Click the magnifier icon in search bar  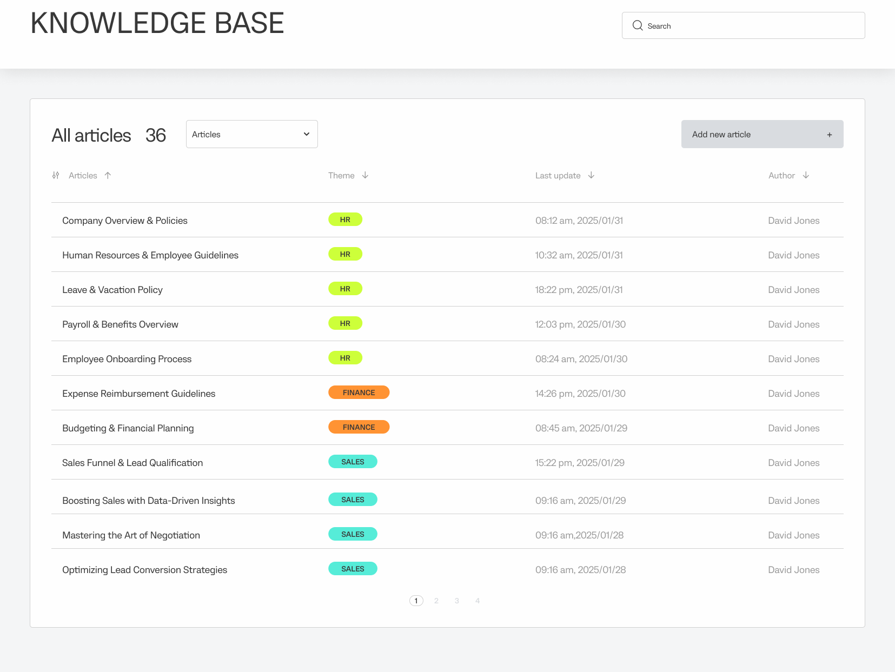pos(638,25)
